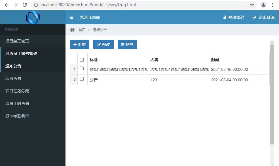Click 通知1 content cell in row 1
Screen dimensions: 279x166
click(178, 69)
